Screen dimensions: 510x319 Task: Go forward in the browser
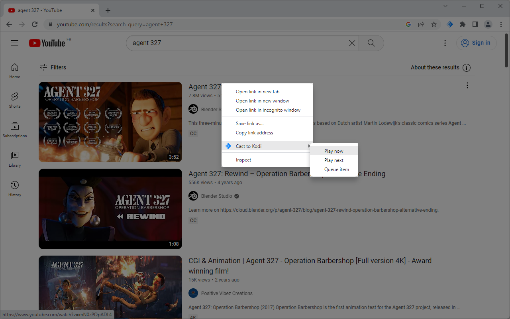coord(22,24)
